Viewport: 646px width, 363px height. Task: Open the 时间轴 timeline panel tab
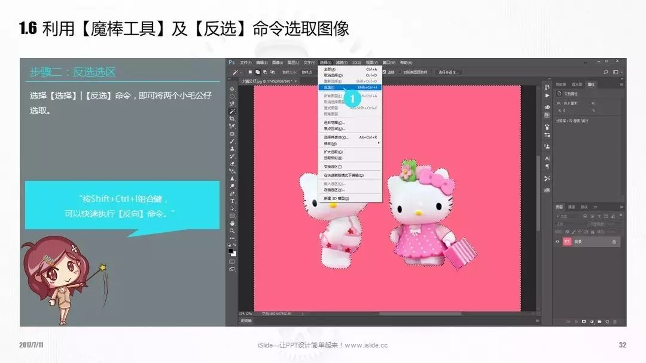(246, 321)
